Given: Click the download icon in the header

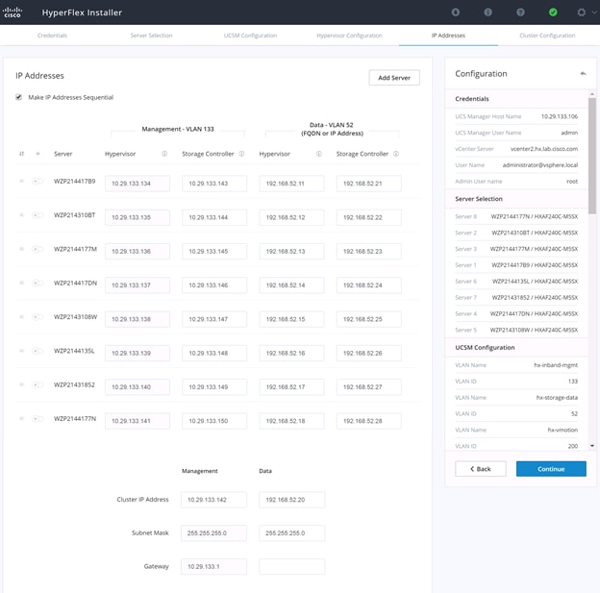Looking at the screenshot, I should [x=456, y=12].
